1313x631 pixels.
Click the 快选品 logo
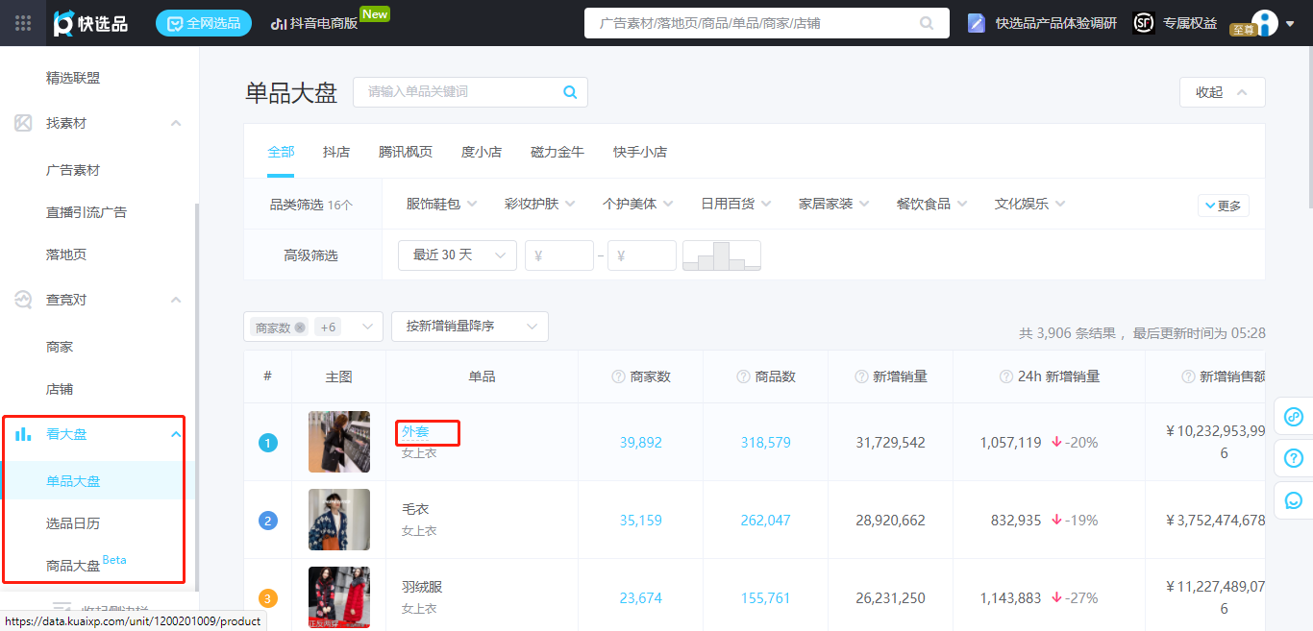coord(90,23)
